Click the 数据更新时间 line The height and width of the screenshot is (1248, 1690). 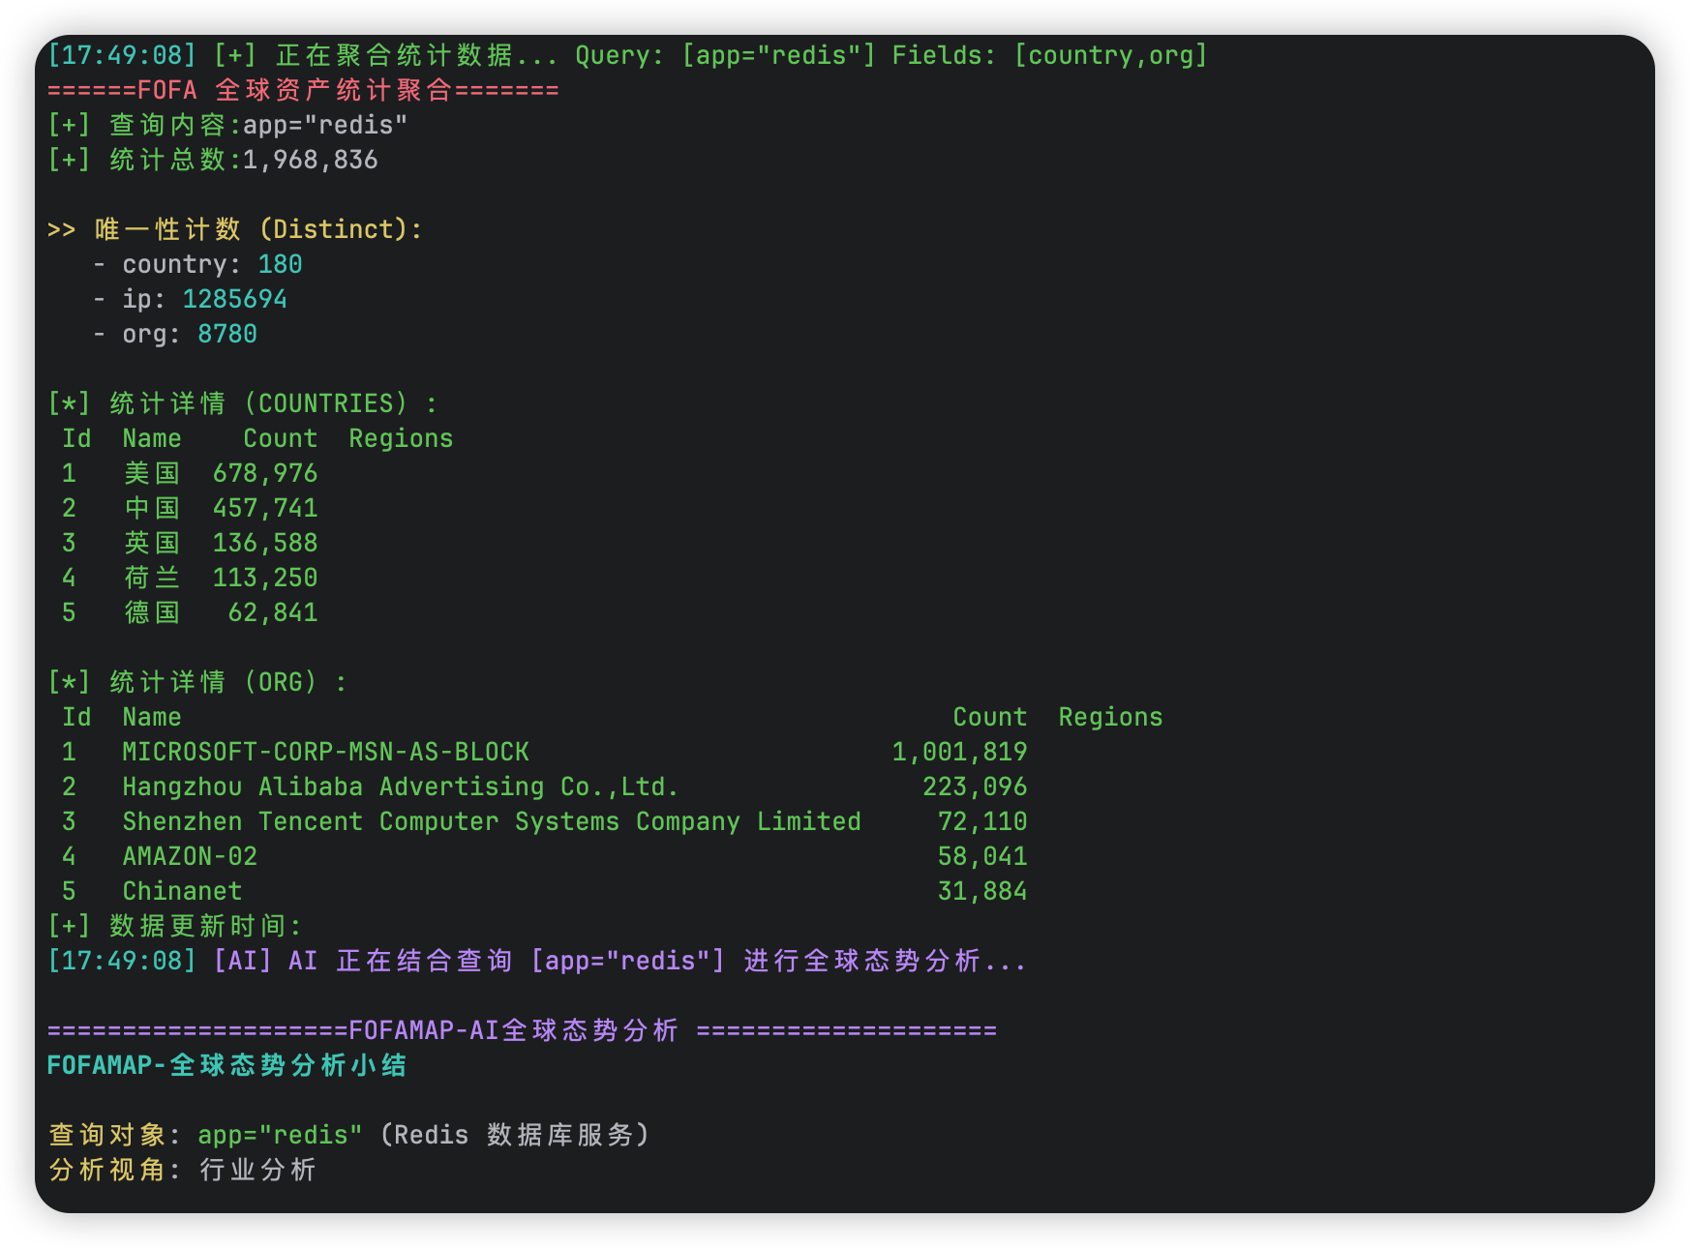point(174,926)
